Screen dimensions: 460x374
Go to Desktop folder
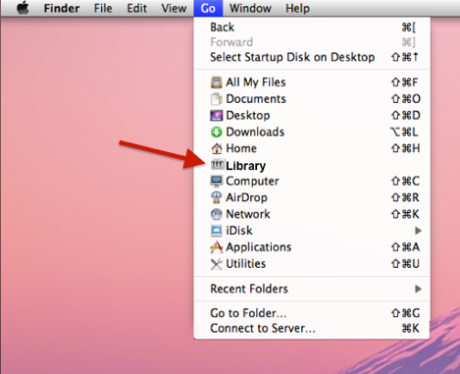[312, 115]
